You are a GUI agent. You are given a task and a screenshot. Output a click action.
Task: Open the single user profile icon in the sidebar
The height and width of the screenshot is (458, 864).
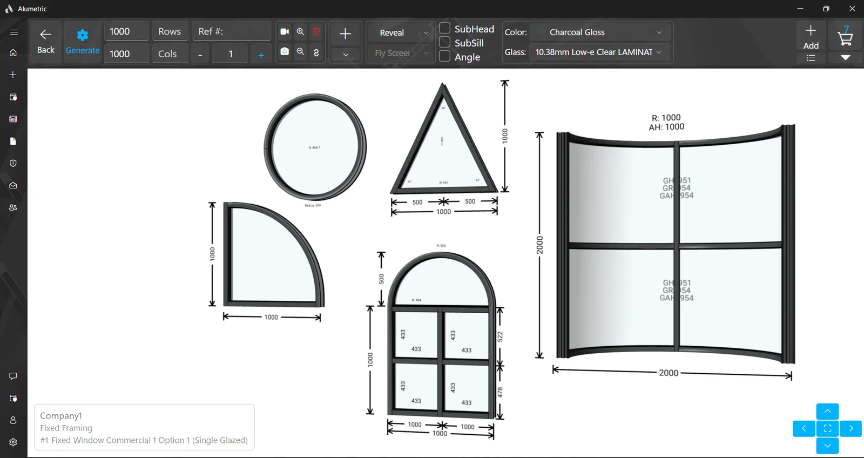click(x=13, y=420)
